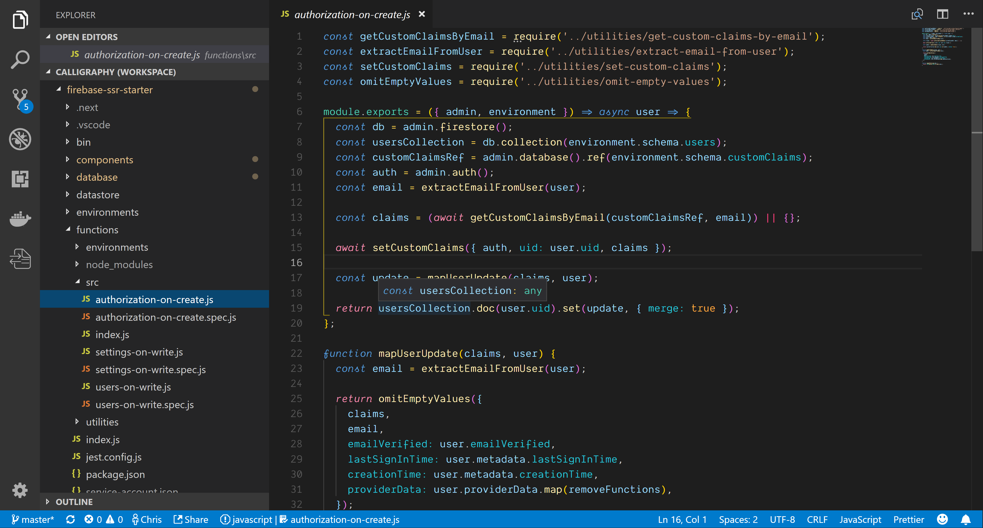Click the minimap code overview

point(943,47)
